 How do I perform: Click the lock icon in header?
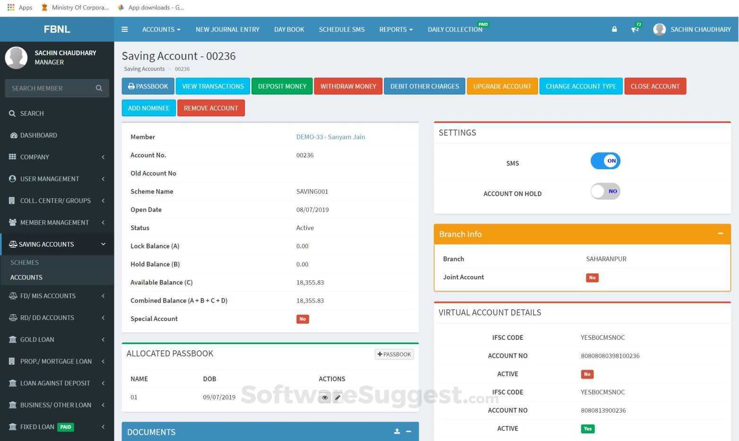click(614, 29)
